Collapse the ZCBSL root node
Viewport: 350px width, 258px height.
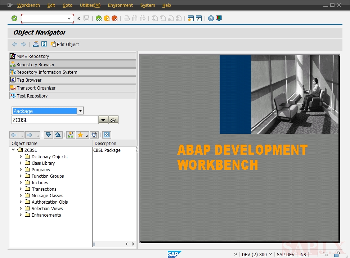coord(13,150)
